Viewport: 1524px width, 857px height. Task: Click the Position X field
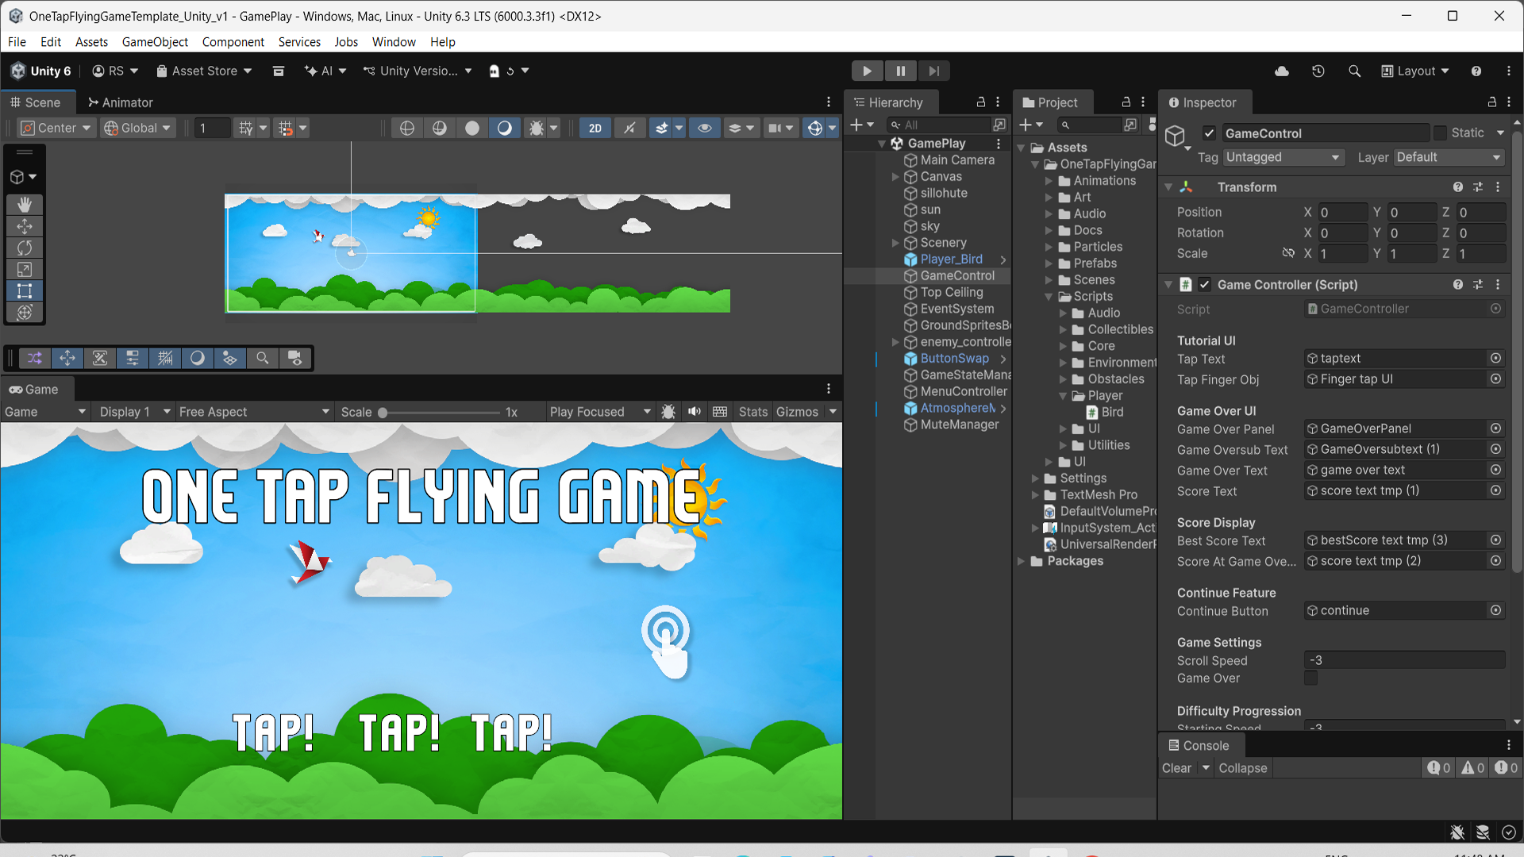coord(1343,212)
